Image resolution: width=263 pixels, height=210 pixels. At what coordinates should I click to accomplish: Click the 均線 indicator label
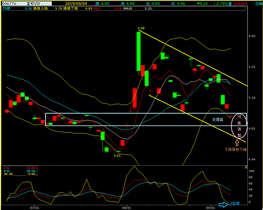[7, 8]
